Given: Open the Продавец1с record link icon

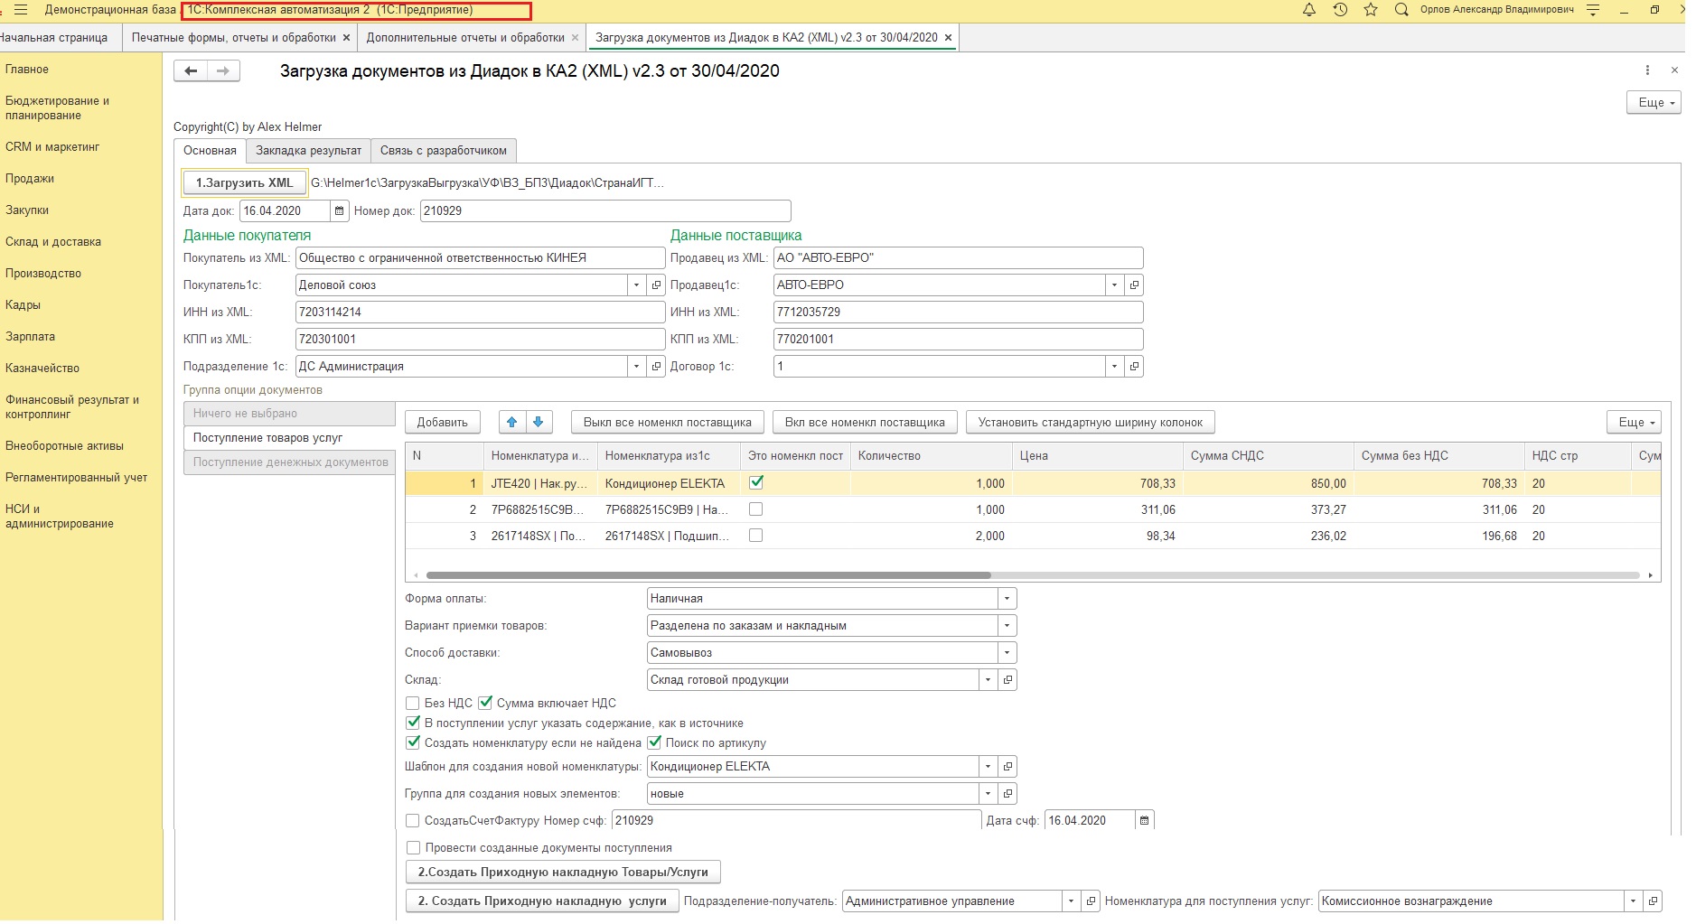Looking at the screenshot, I should [x=1135, y=285].
